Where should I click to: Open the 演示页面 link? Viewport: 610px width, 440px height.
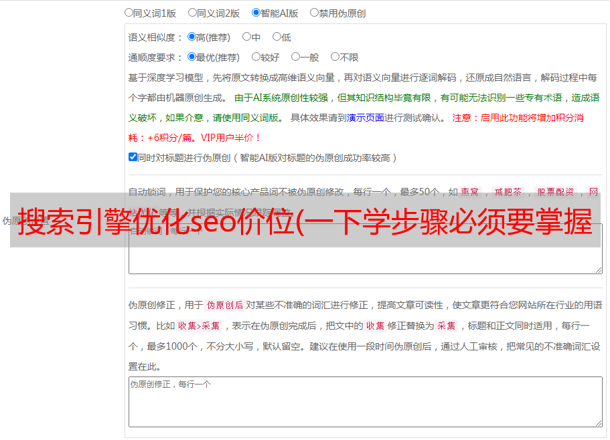(x=366, y=118)
